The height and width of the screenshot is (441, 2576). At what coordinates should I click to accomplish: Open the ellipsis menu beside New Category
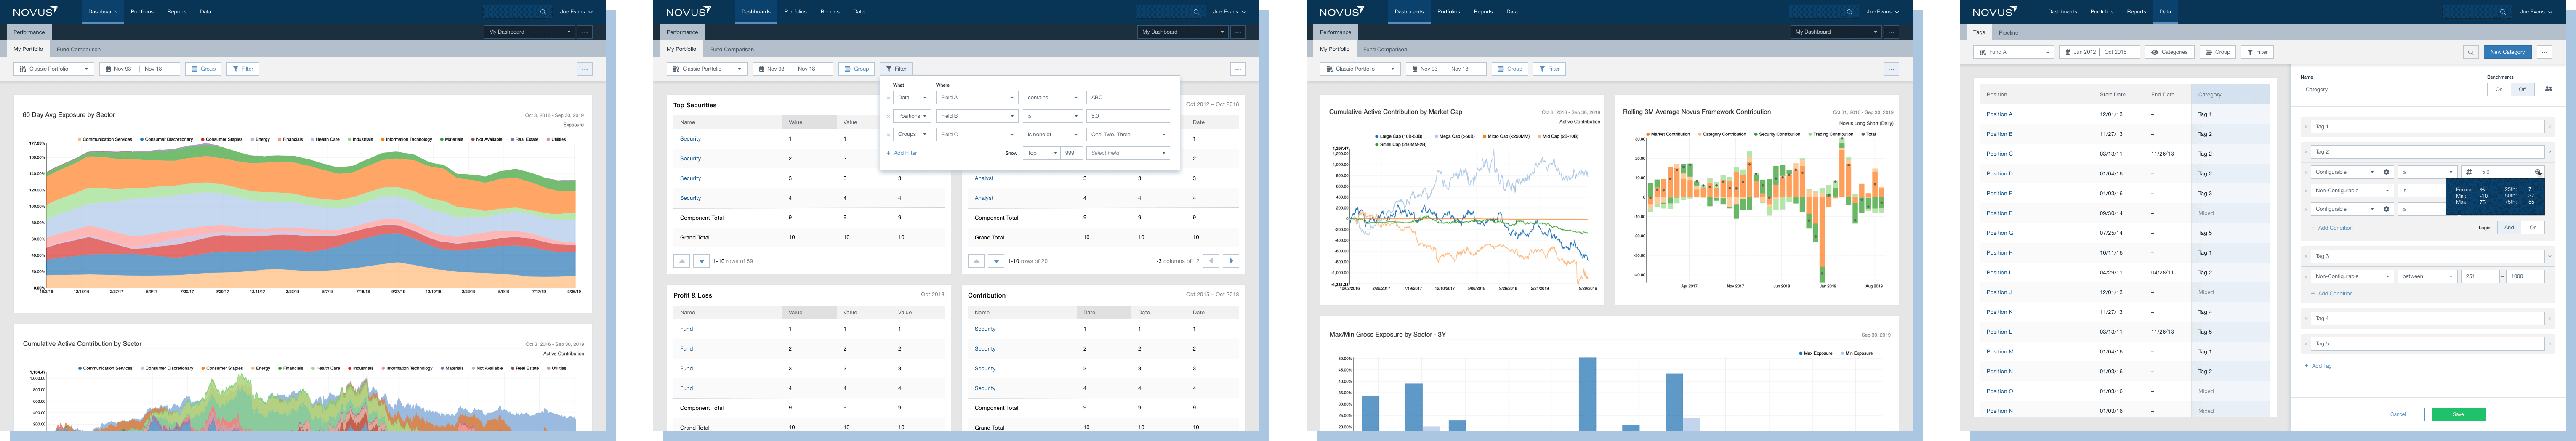pos(2545,52)
